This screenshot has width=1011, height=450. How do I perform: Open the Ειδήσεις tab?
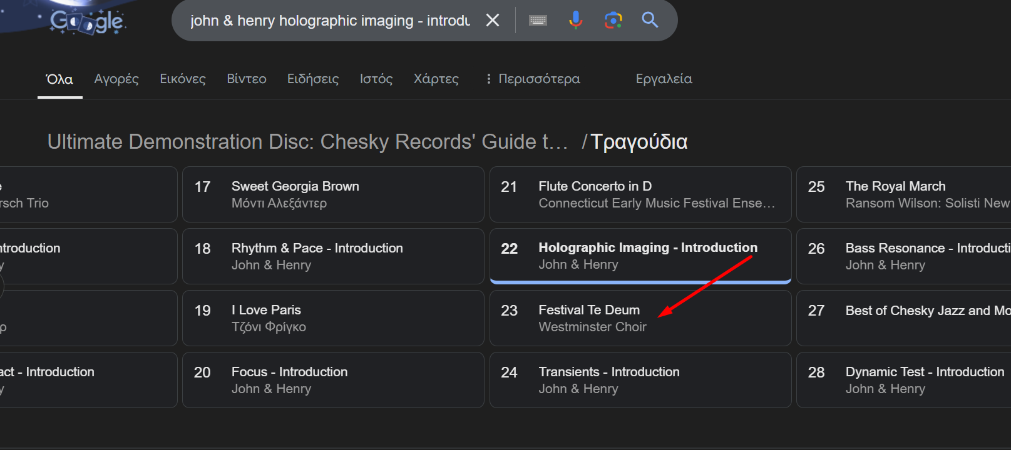tap(313, 79)
